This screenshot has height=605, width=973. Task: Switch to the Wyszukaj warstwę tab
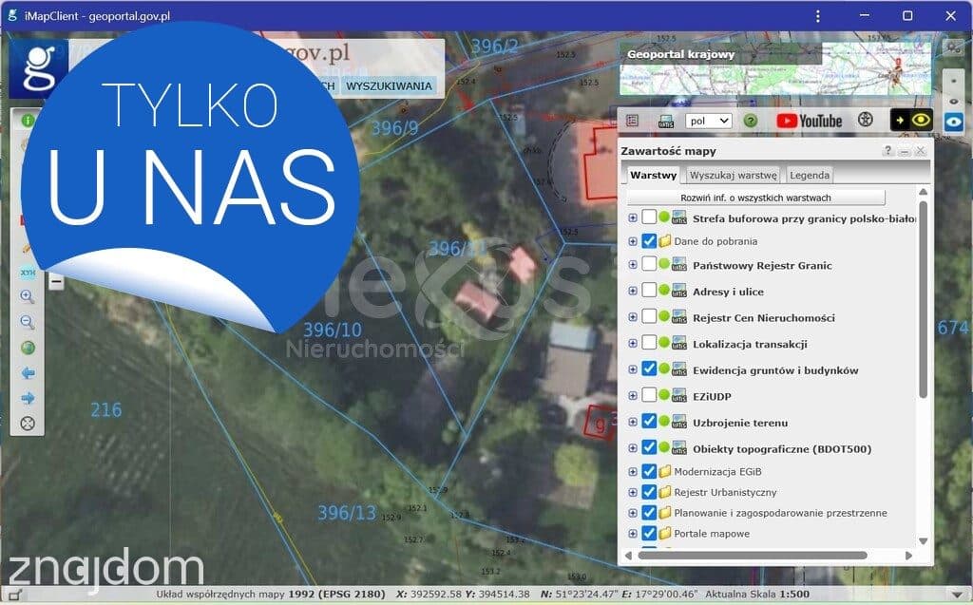tap(733, 176)
